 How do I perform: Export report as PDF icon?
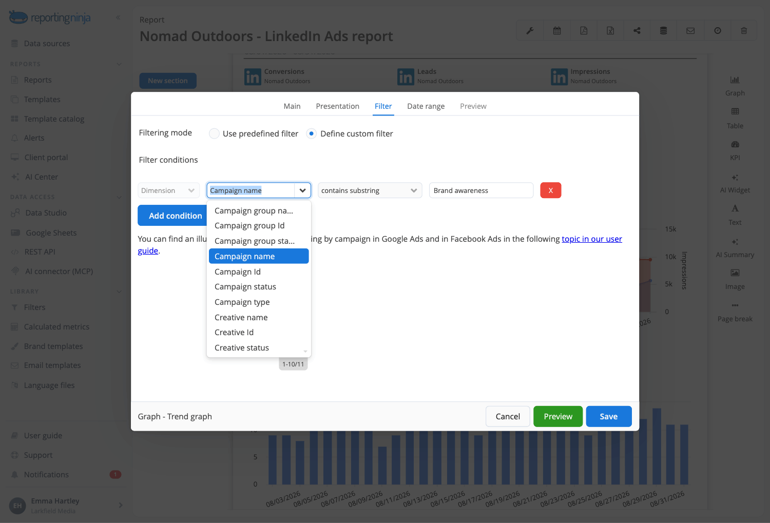[x=584, y=31]
